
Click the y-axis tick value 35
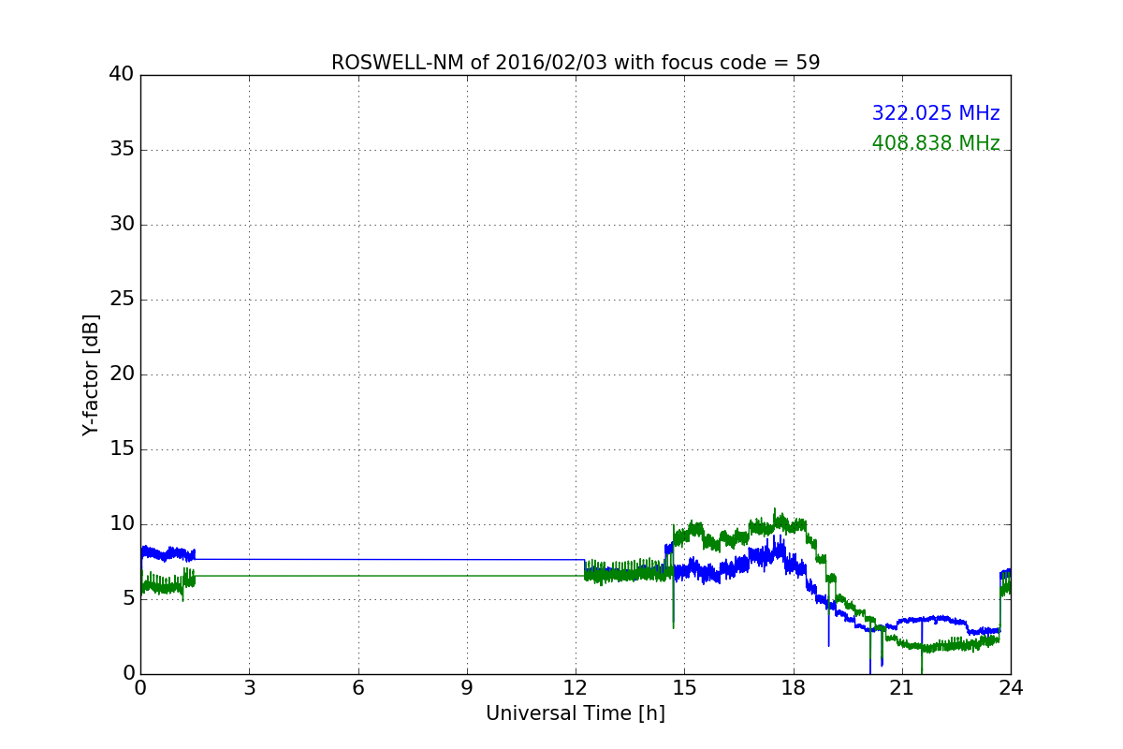point(122,149)
